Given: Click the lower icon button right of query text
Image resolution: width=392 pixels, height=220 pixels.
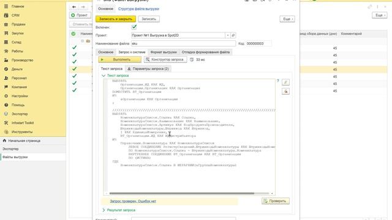Looking at the screenshot, I should coord(285,91).
